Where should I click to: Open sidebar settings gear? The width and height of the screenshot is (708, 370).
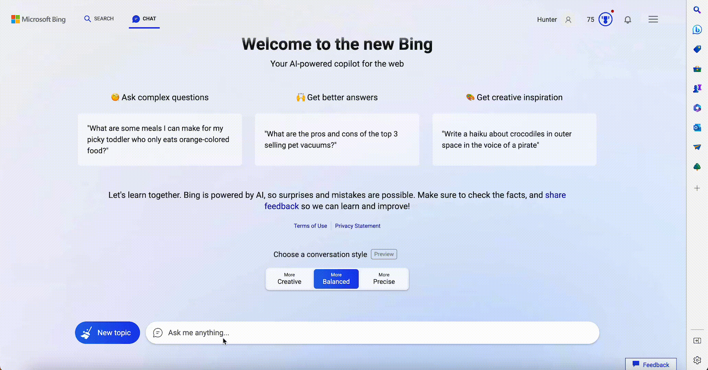tap(697, 360)
